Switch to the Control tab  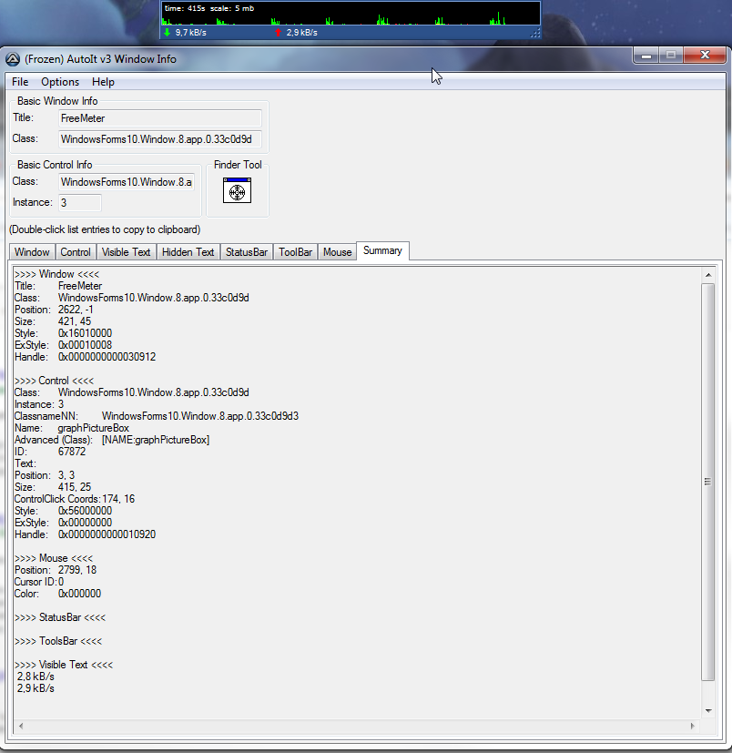coord(76,252)
